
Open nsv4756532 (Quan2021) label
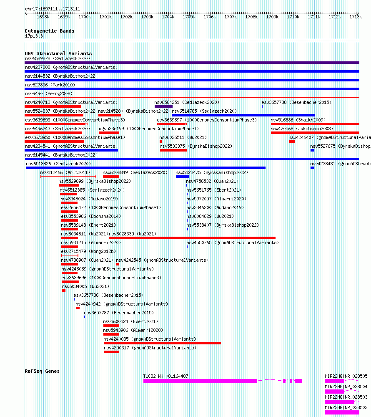pos(212,182)
